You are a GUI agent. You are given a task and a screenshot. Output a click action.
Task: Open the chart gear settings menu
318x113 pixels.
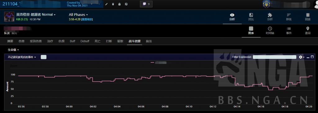[302, 57]
